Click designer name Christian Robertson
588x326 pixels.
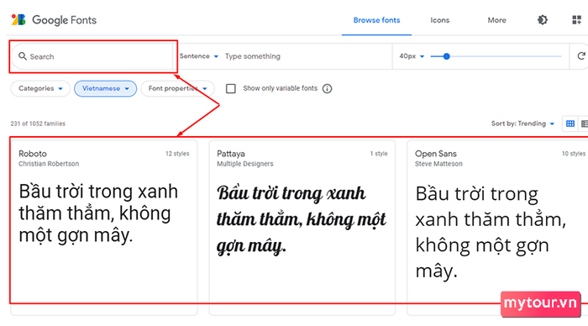[49, 164]
